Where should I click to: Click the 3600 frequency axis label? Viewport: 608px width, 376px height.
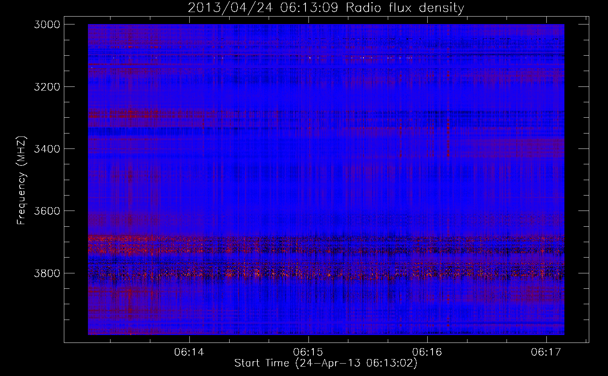coord(47,211)
